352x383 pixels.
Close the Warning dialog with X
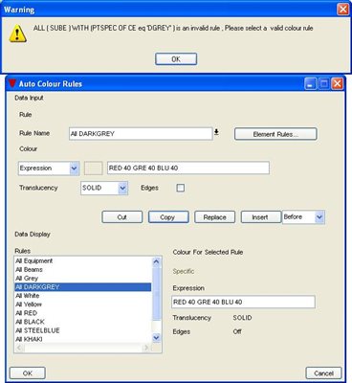point(342,10)
